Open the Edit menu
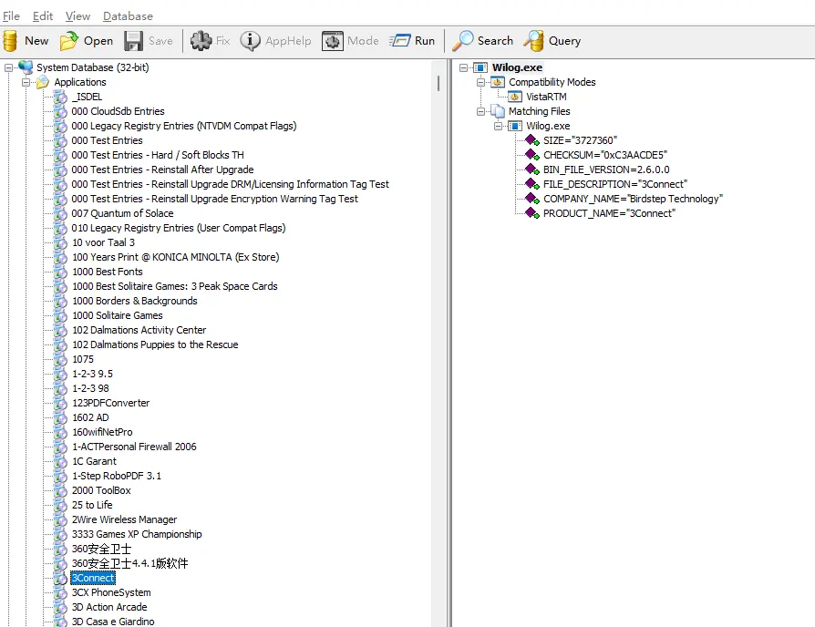The image size is (815, 627). tap(43, 16)
